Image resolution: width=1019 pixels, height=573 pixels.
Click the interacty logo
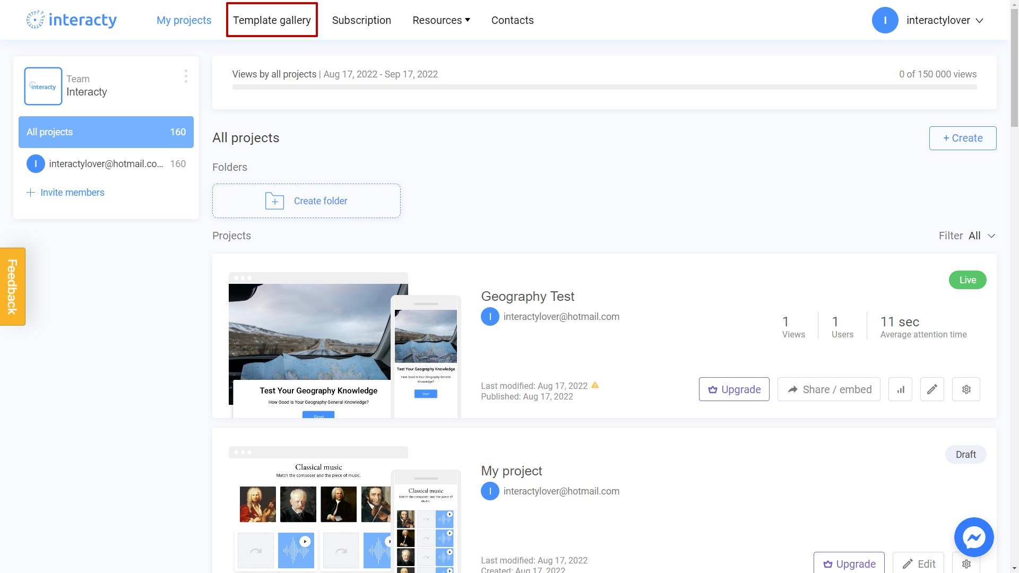coord(72,20)
